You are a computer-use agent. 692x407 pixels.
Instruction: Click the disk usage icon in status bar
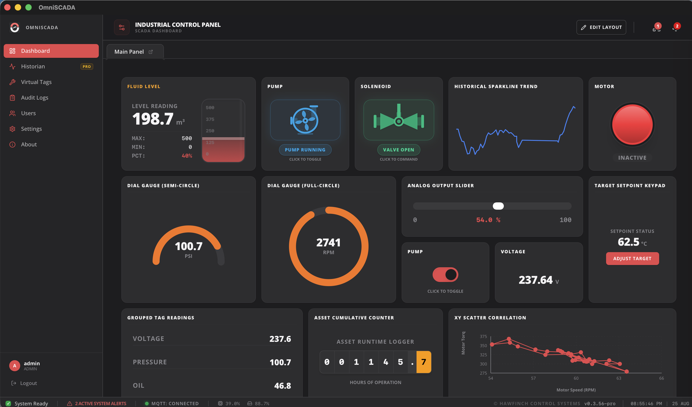tap(249, 403)
